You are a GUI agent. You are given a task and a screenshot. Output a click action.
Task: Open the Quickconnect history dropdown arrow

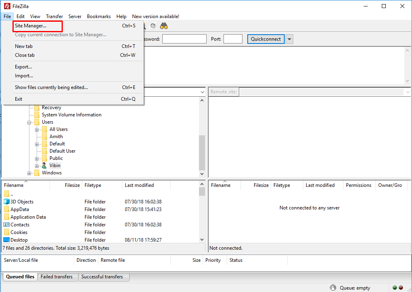(289, 39)
